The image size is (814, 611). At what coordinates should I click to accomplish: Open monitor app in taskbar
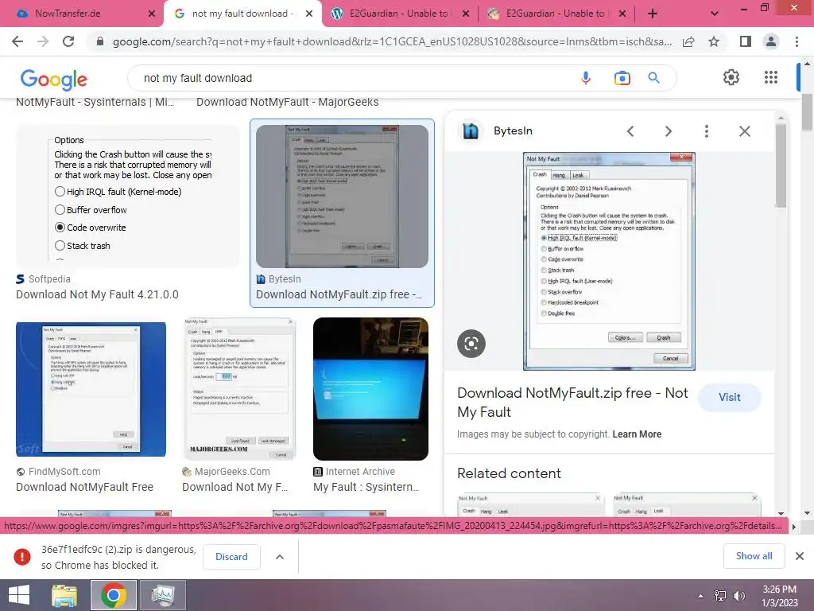(x=162, y=595)
